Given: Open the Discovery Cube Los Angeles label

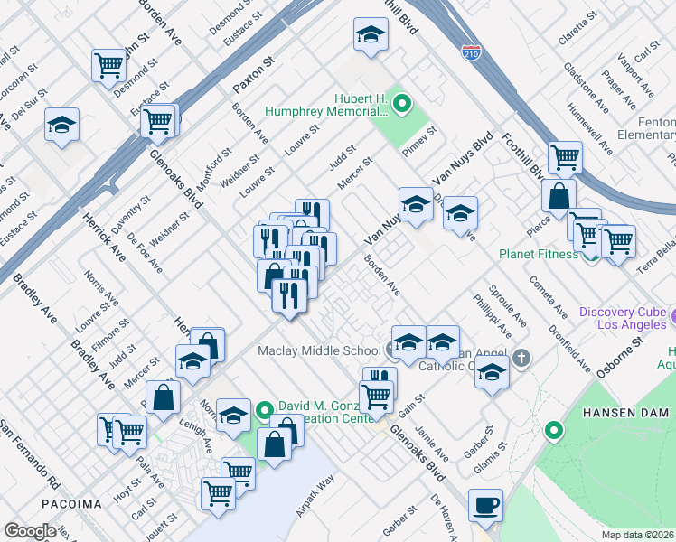Looking at the screenshot, I should (623, 318).
